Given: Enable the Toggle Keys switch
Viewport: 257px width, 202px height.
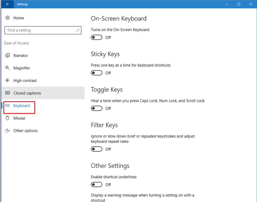Looking at the screenshot, I should pos(97,108).
